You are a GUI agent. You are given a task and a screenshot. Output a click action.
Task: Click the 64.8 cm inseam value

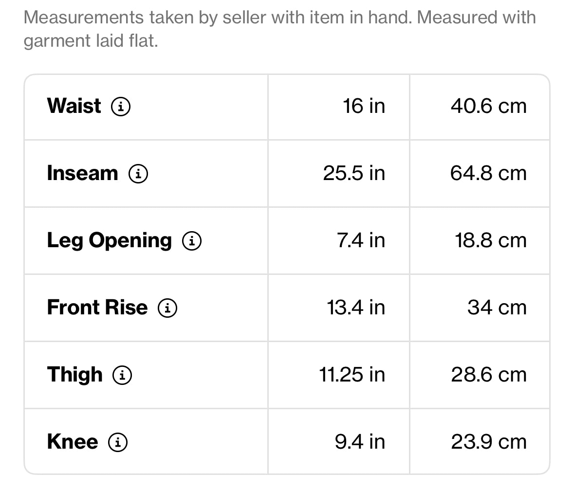pos(489,173)
